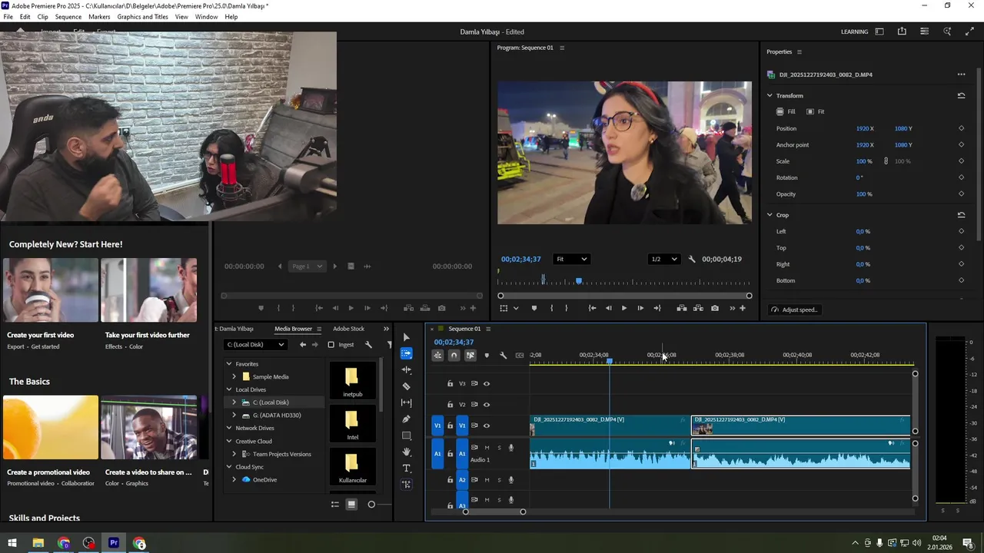Select the Ripple Edit tool
The height and width of the screenshot is (553, 984).
407,370
